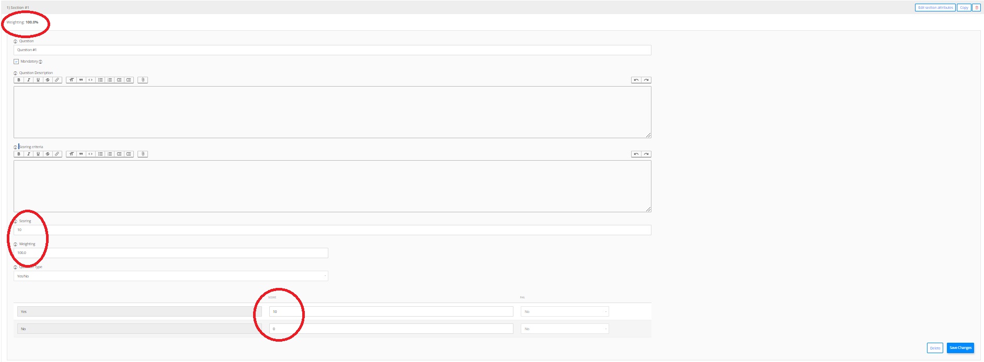Add a bullet list in the Scoring criteria editor
The image size is (984, 362).
coord(100,154)
